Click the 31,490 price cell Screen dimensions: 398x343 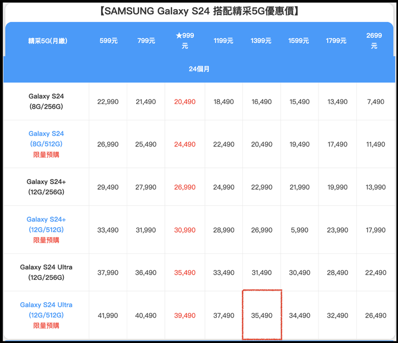coord(262,273)
